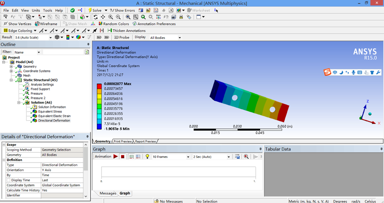384x203 pixels.
Task: Open the Solve dropdown arrow
Action: [x=106, y=10]
